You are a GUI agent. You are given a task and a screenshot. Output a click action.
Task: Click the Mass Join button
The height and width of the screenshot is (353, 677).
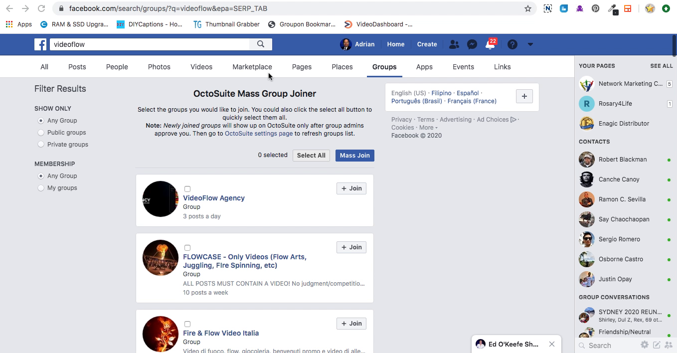tap(355, 156)
